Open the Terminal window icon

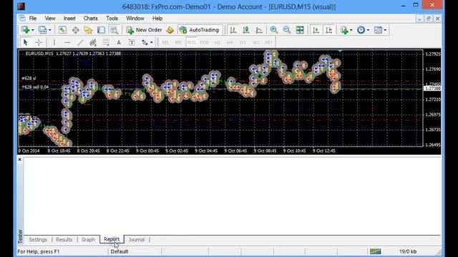pyautogui.click(x=101, y=30)
